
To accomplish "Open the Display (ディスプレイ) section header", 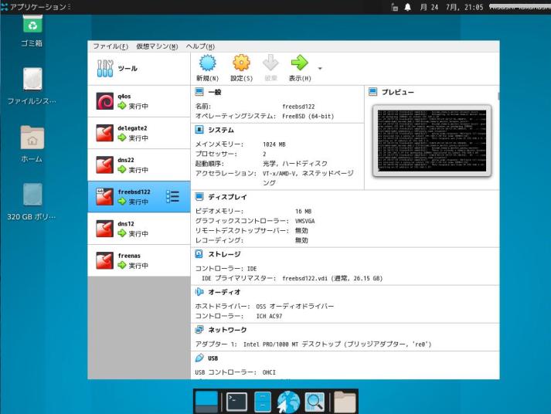I will [227, 197].
